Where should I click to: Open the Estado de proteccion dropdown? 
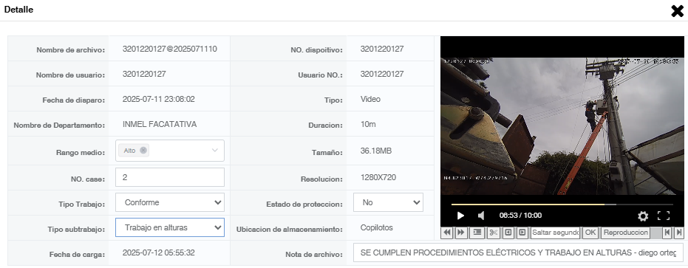coord(388,202)
